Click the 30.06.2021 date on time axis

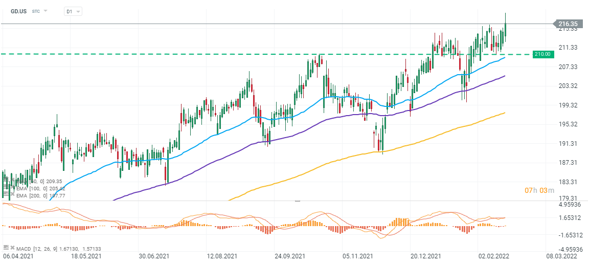click(x=154, y=256)
